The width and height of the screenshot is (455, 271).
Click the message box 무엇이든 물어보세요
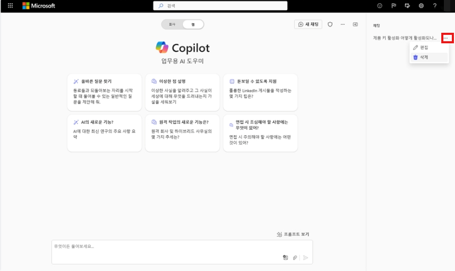click(x=182, y=252)
